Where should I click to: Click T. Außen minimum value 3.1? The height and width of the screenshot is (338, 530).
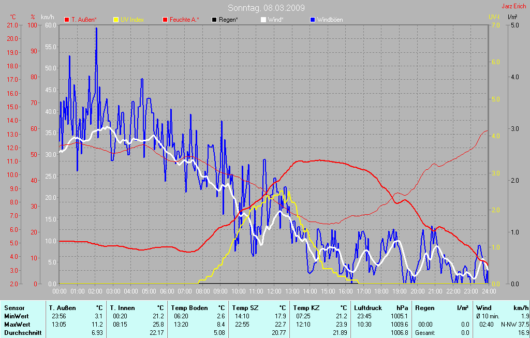(x=99, y=316)
